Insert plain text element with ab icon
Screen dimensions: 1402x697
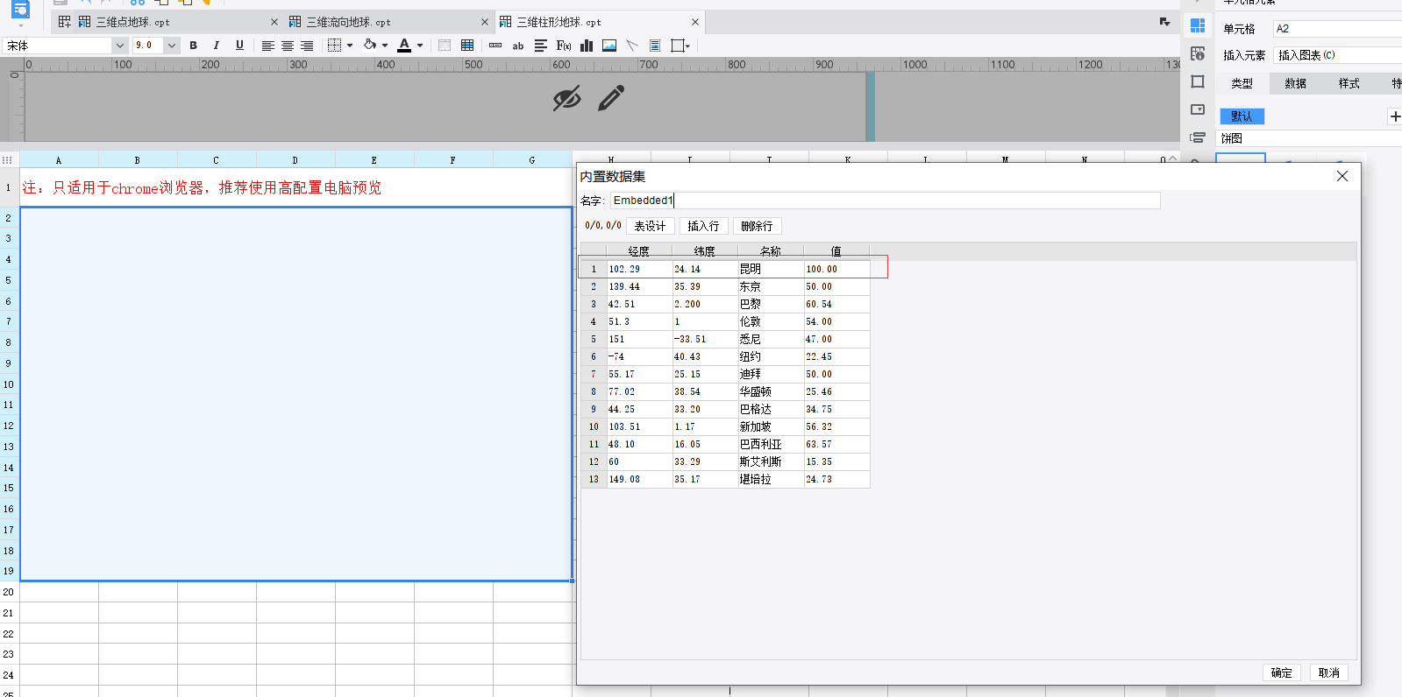pos(518,46)
